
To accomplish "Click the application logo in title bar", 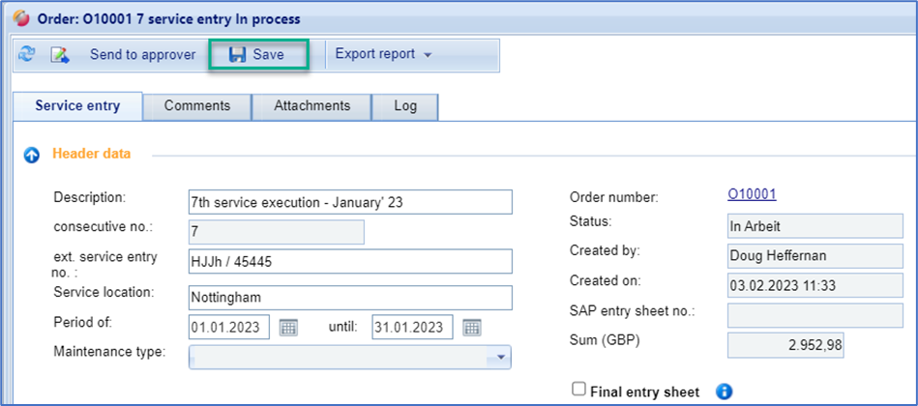I will (x=17, y=18).
